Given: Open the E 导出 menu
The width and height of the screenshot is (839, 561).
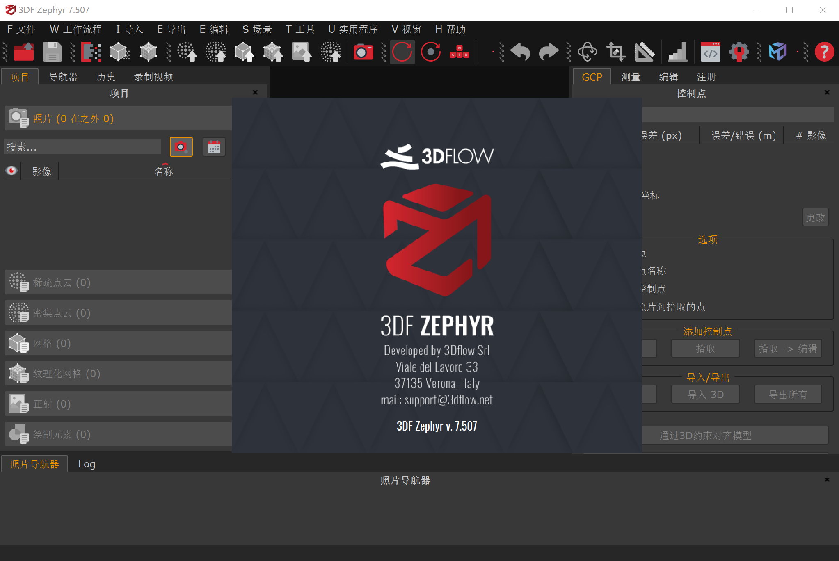Looking at the screenshot, I should (x=171, y=30).
